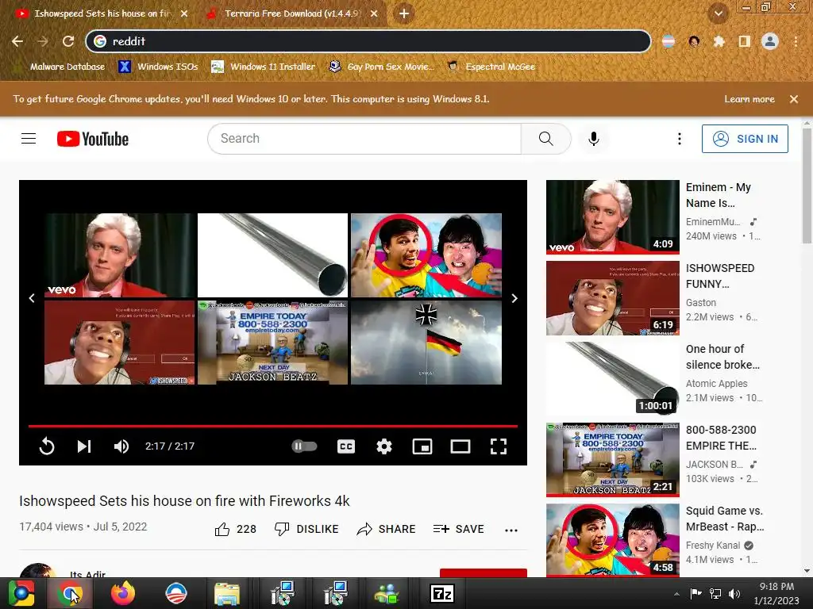
Task: Mute the video volume
Action: [121, 446]
